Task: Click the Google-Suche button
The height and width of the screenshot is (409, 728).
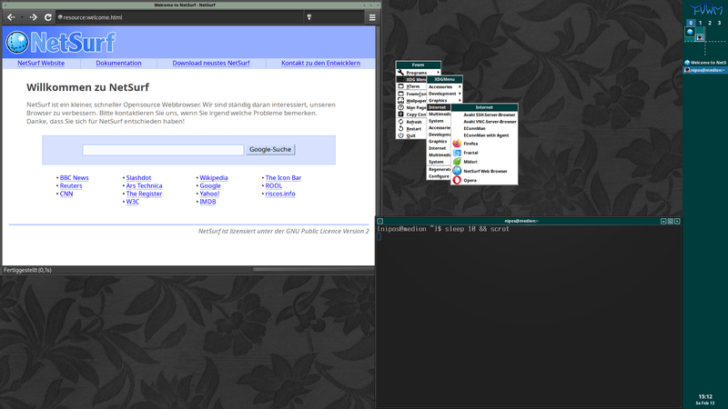Action: [x=270, y=149]
